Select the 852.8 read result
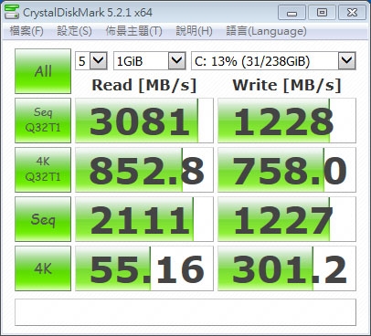 click(x=144, y=170)
